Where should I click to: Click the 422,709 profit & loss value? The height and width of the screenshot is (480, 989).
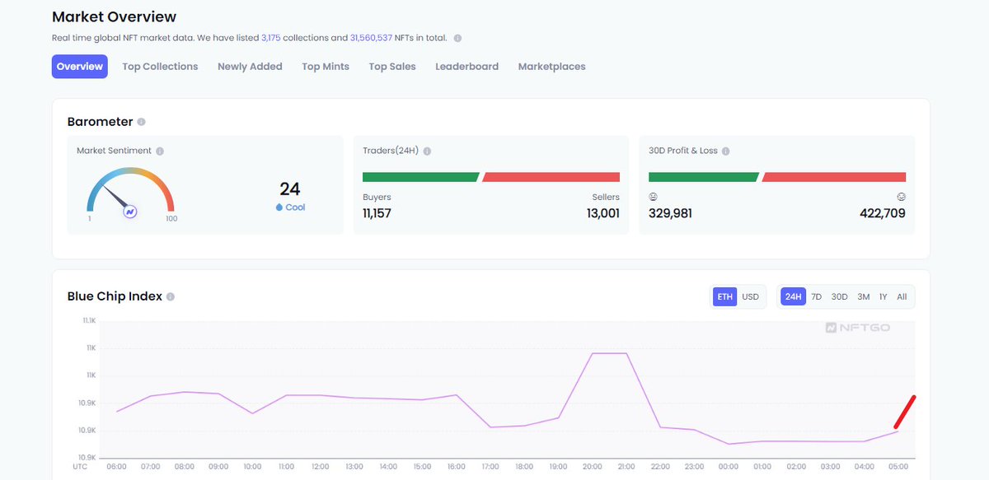pyautogui.click(x=883, y=213)
